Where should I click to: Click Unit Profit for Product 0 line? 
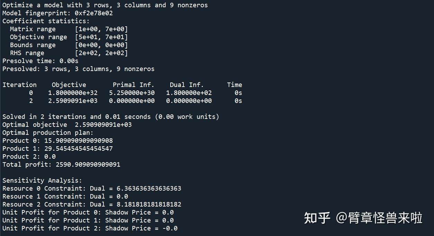pyautogui.click(x=88, y=212)
